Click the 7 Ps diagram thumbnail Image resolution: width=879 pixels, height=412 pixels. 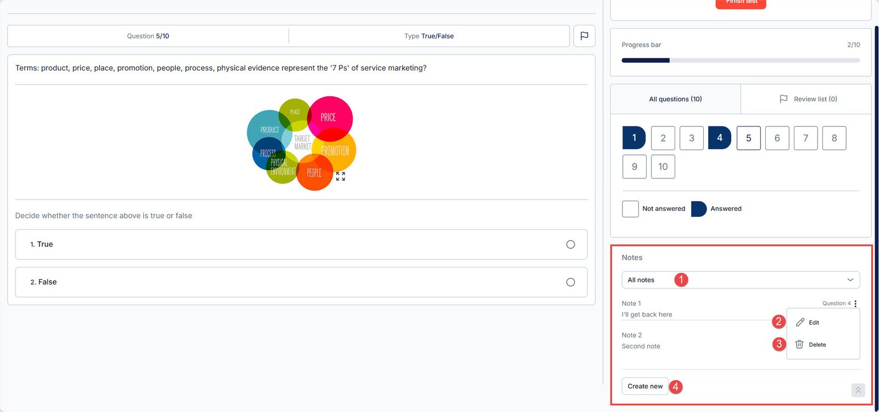pos(301,143)
